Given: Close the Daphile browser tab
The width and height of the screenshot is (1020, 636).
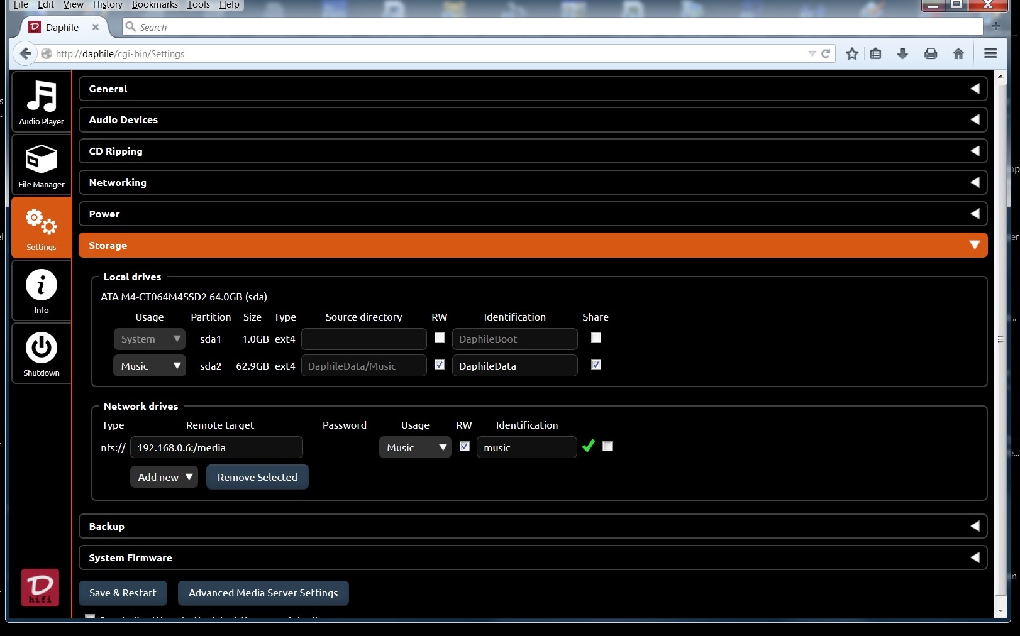Looking at the screenshot, I should (96, 27).
